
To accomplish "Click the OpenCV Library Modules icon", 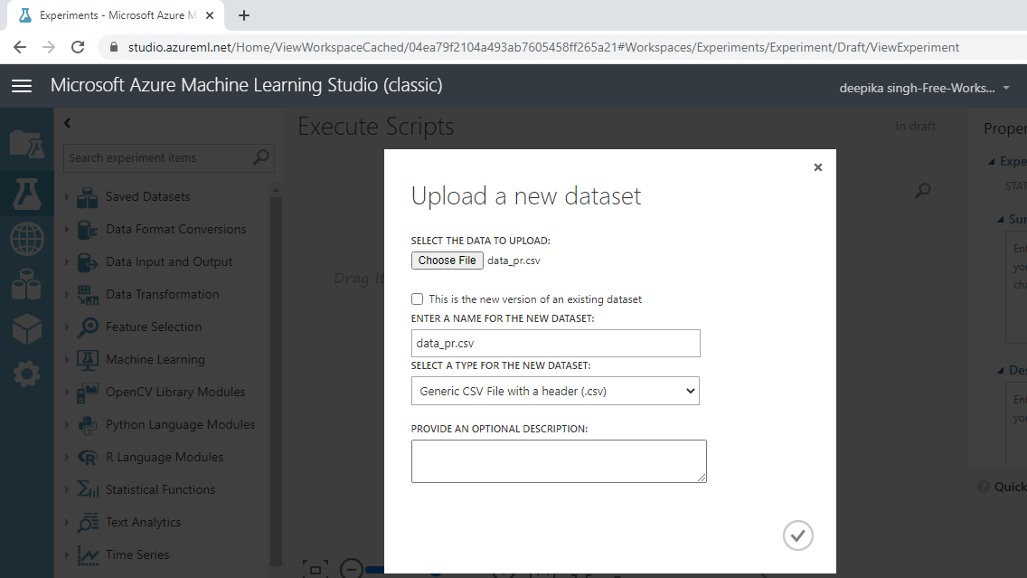I will click(x=87, y=393).
